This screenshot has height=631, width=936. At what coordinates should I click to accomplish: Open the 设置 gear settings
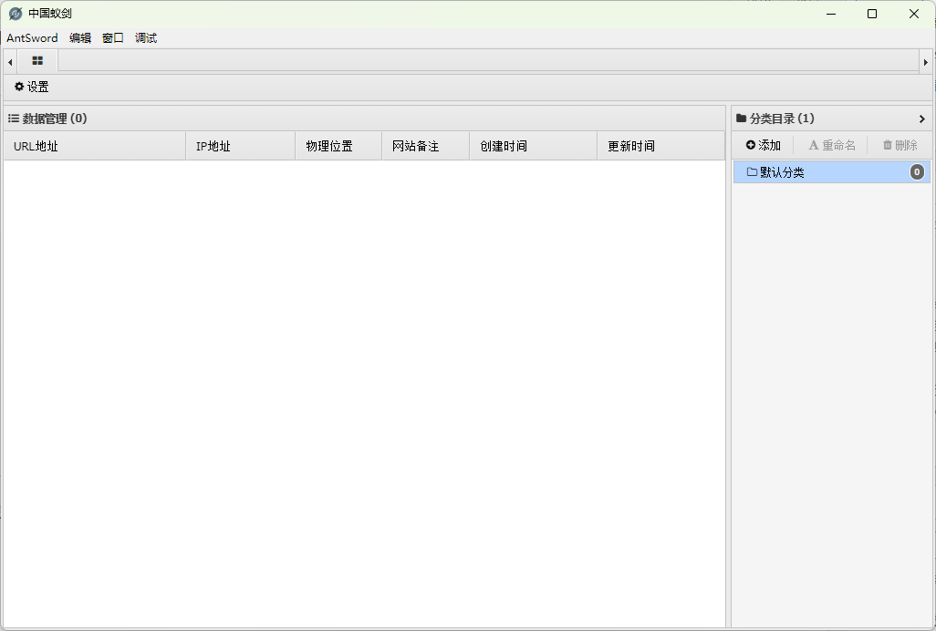pyautogui.click(x=31, y=87)
